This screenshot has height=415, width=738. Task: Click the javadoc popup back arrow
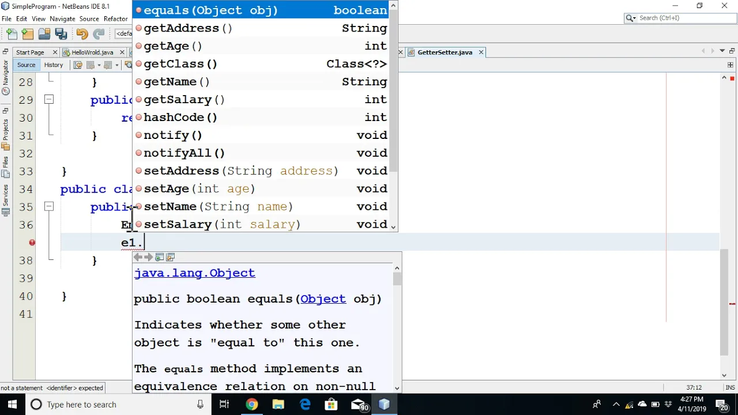[138, 257]
